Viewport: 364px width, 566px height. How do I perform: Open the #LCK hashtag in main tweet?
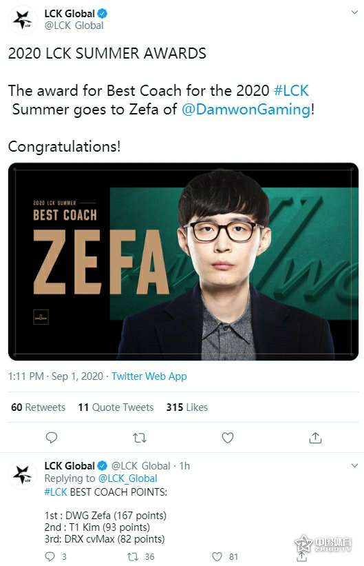pos(291,90)
